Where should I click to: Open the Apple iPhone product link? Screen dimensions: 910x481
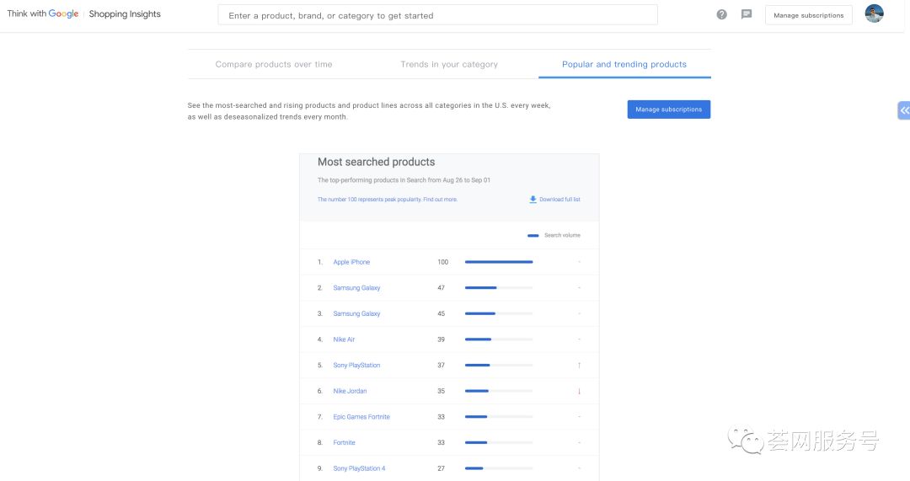click(x=351, y=262)
